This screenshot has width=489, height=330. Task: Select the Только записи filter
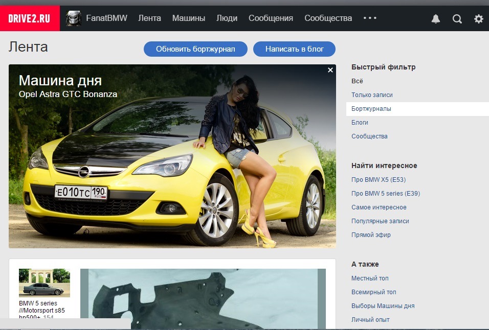(372, 95)
